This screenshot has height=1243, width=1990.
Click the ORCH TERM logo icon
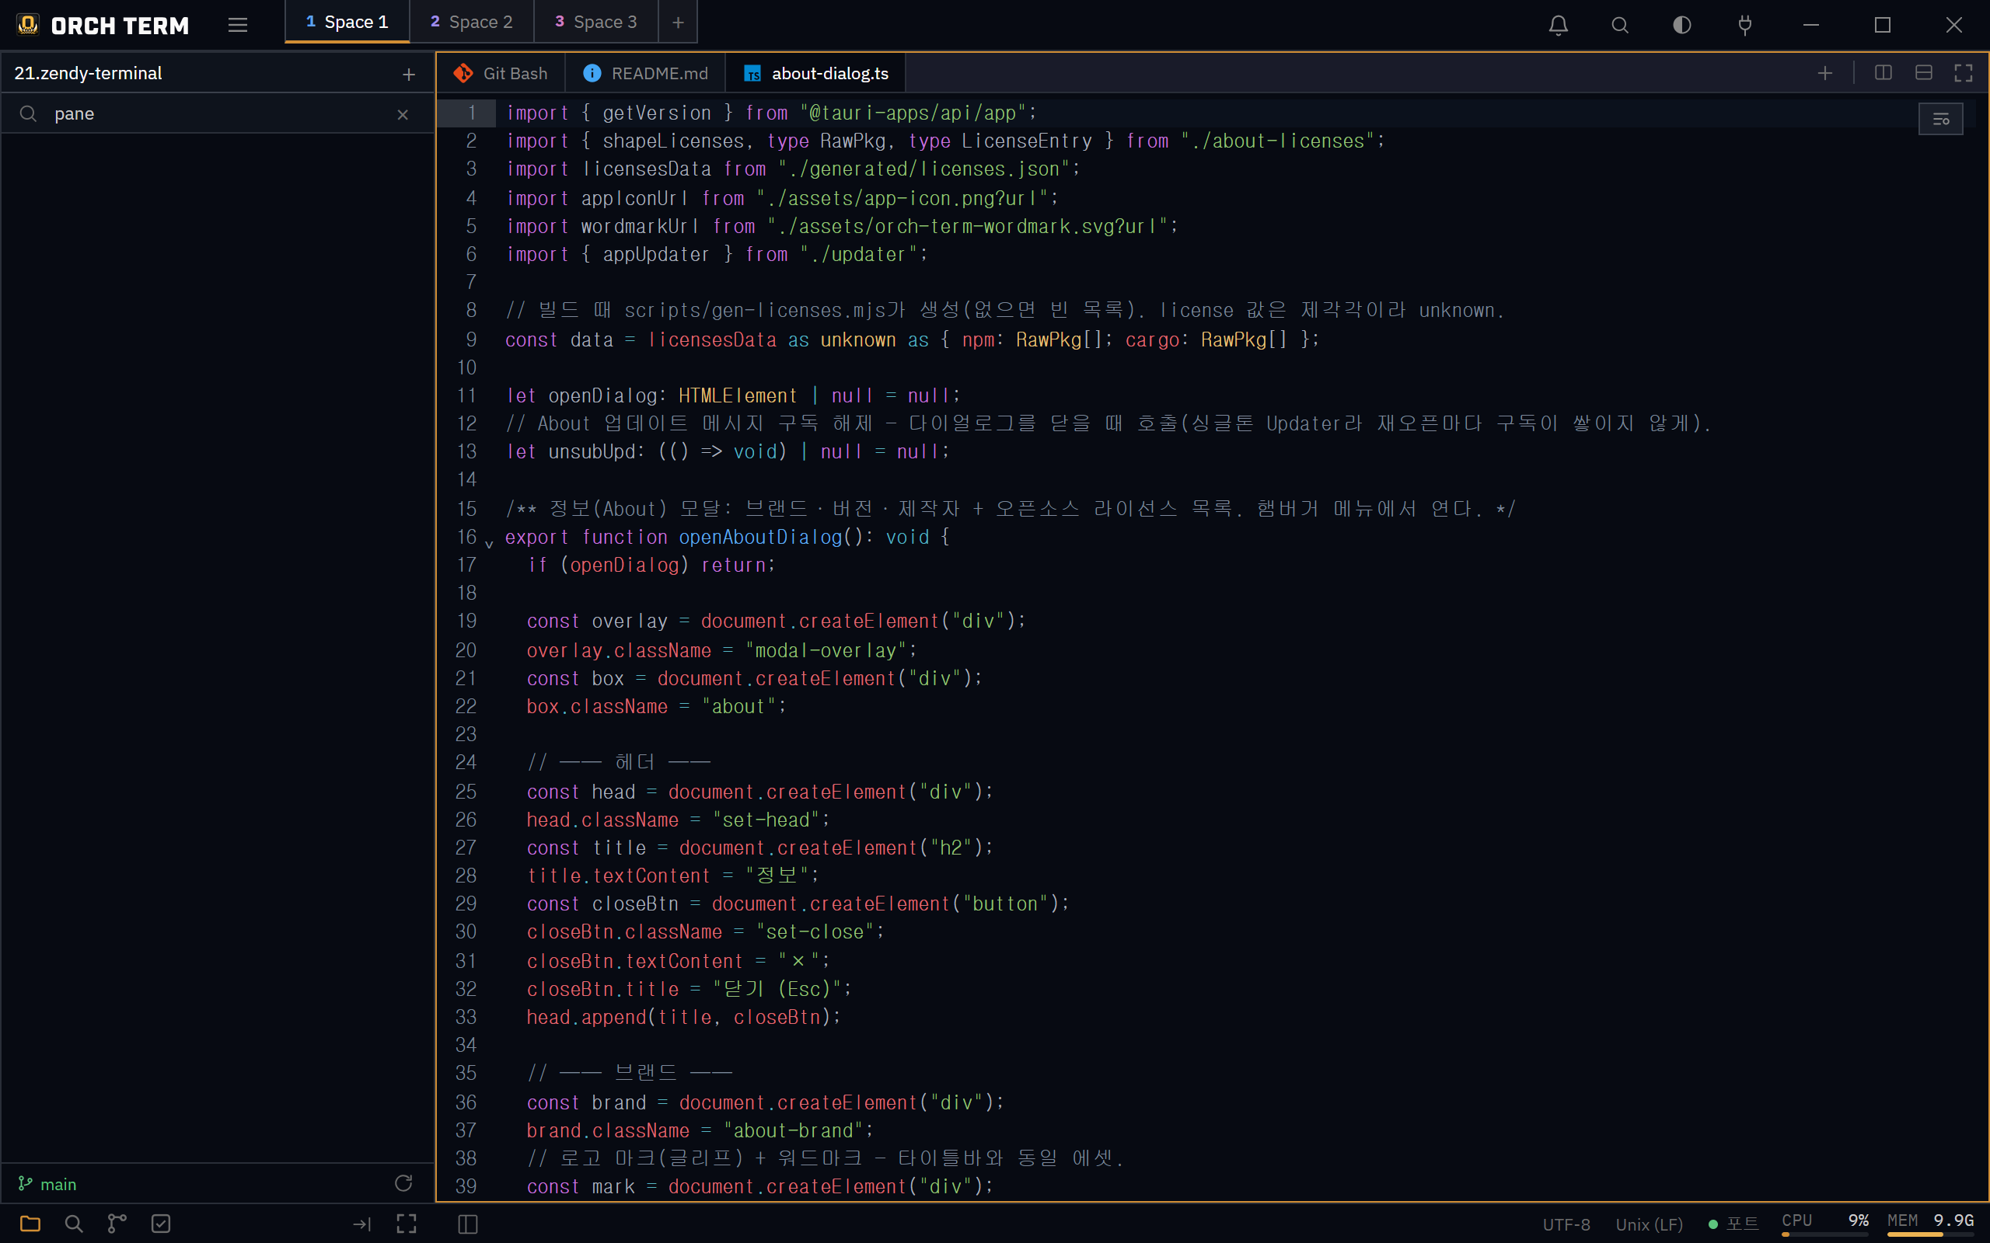click(x=29, y=25)
